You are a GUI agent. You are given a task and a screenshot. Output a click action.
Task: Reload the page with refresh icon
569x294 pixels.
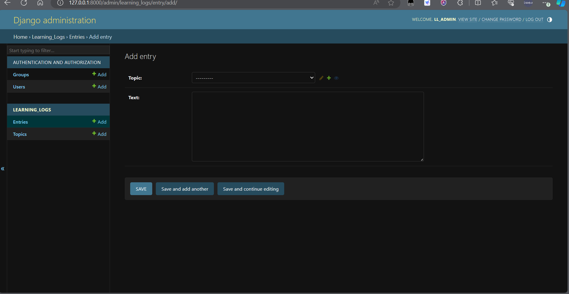[x=24, y=3]
